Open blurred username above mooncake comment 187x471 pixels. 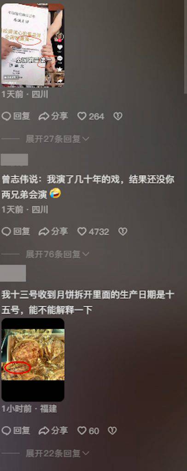click(13, 273)
